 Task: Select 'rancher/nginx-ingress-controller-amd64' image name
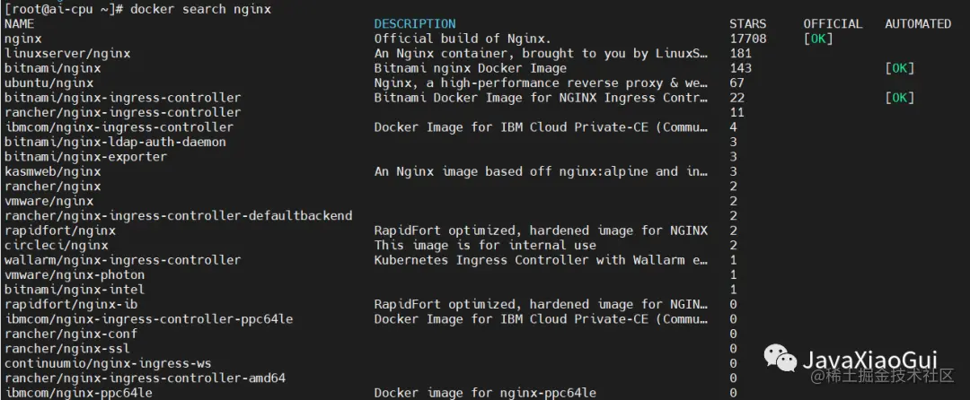coord(145,378)
